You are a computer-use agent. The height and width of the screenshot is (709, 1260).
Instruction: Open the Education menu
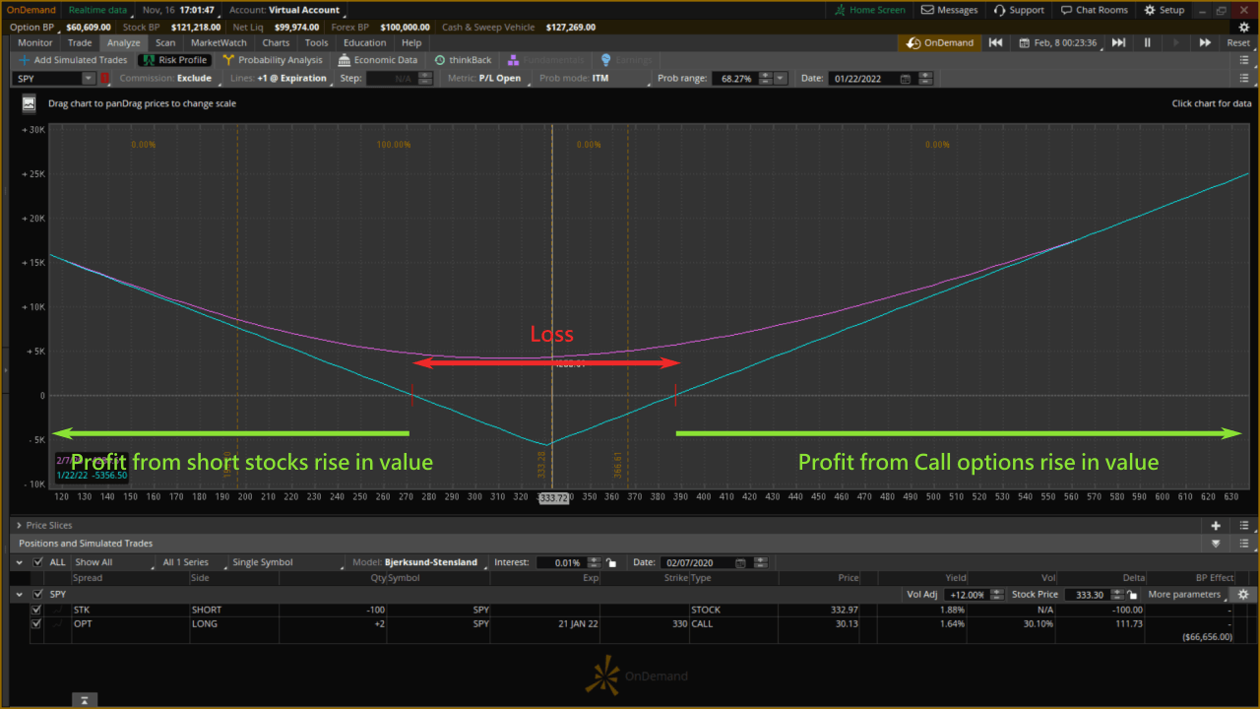pos(364,42)
